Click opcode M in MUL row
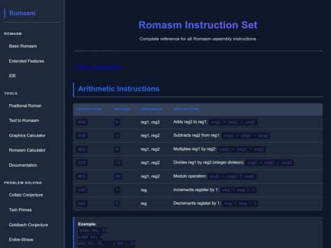The width and height of the screenshot is (331, 248). [117, 149]
